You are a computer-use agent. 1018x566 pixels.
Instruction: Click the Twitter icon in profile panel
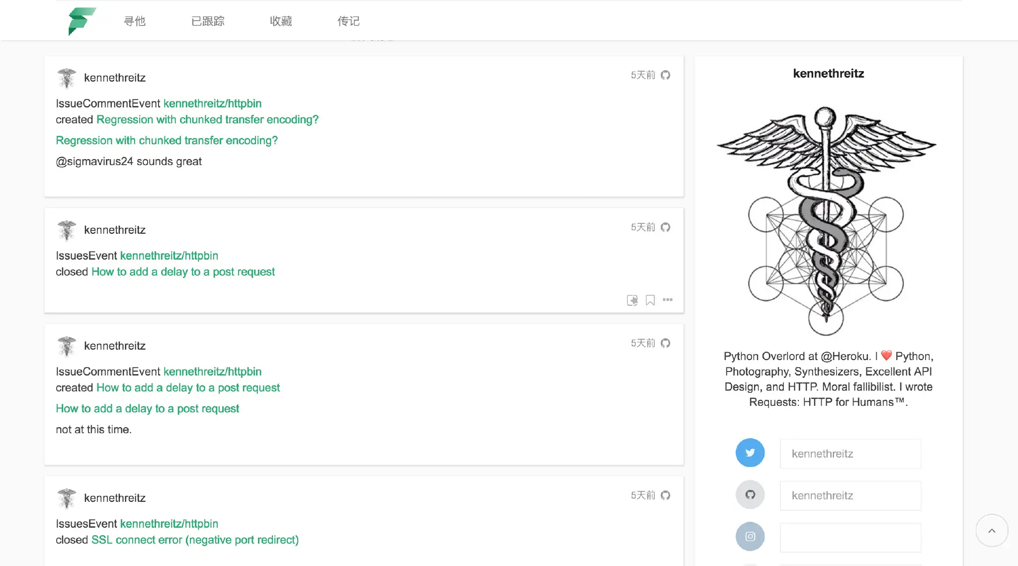coord(750,453)
